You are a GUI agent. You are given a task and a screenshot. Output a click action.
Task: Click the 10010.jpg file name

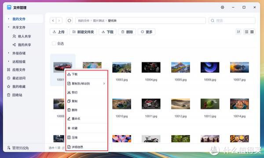pyautogui.click(x=121, y=116)
